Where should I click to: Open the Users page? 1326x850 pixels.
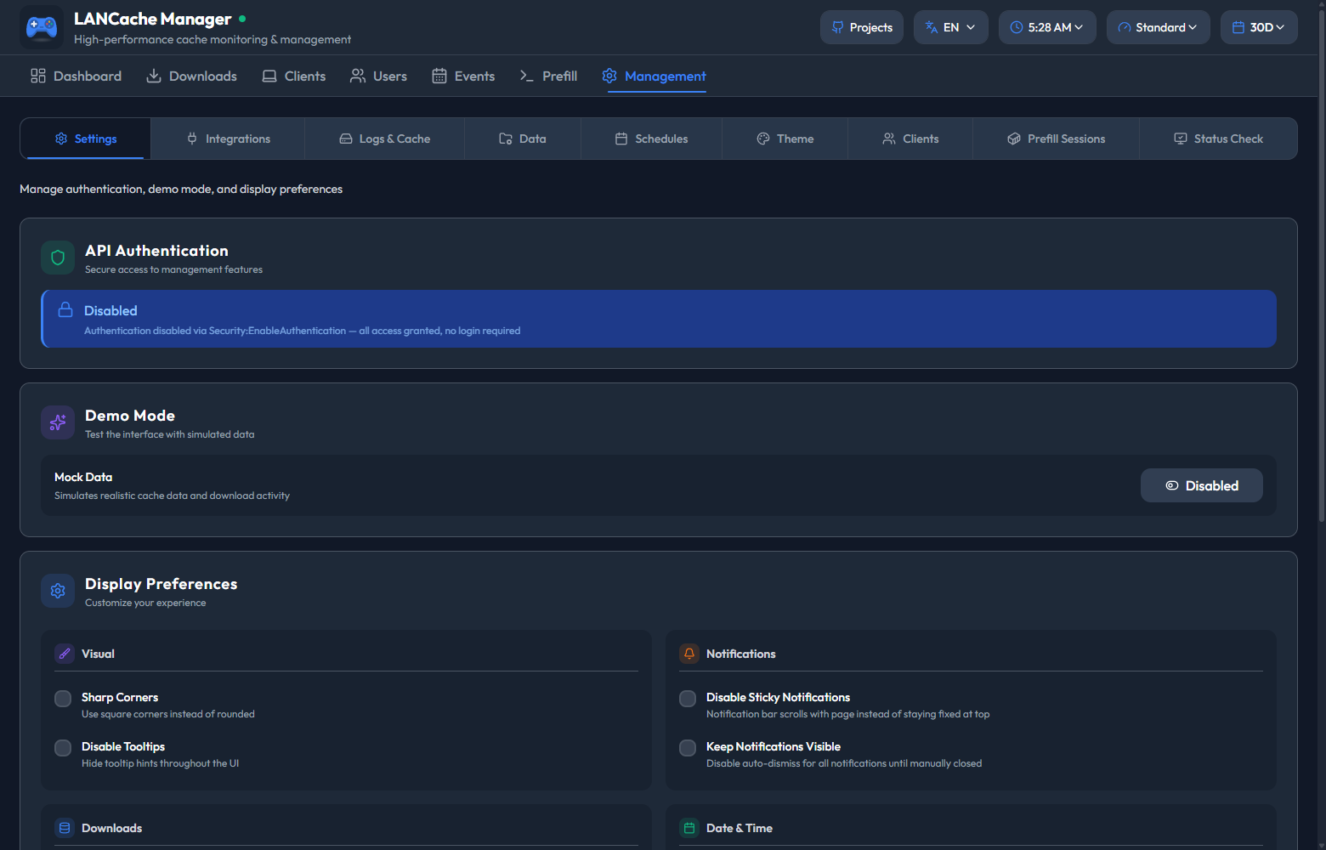click(x=378, y=76)
